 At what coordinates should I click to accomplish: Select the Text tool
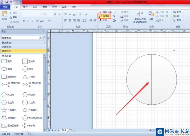click(x=103, y=20)
